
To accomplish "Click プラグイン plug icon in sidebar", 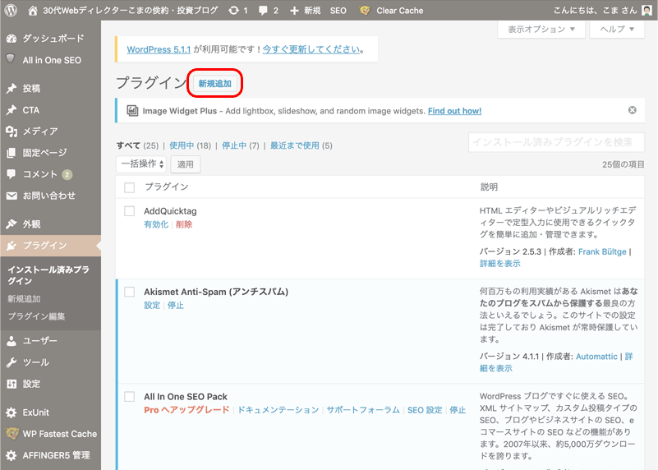I will pos(12,246).
